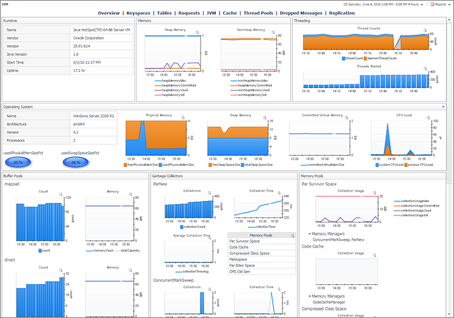Open the Thread Pools tab
The height and width of the screenshot is (318, 454).
258,13
